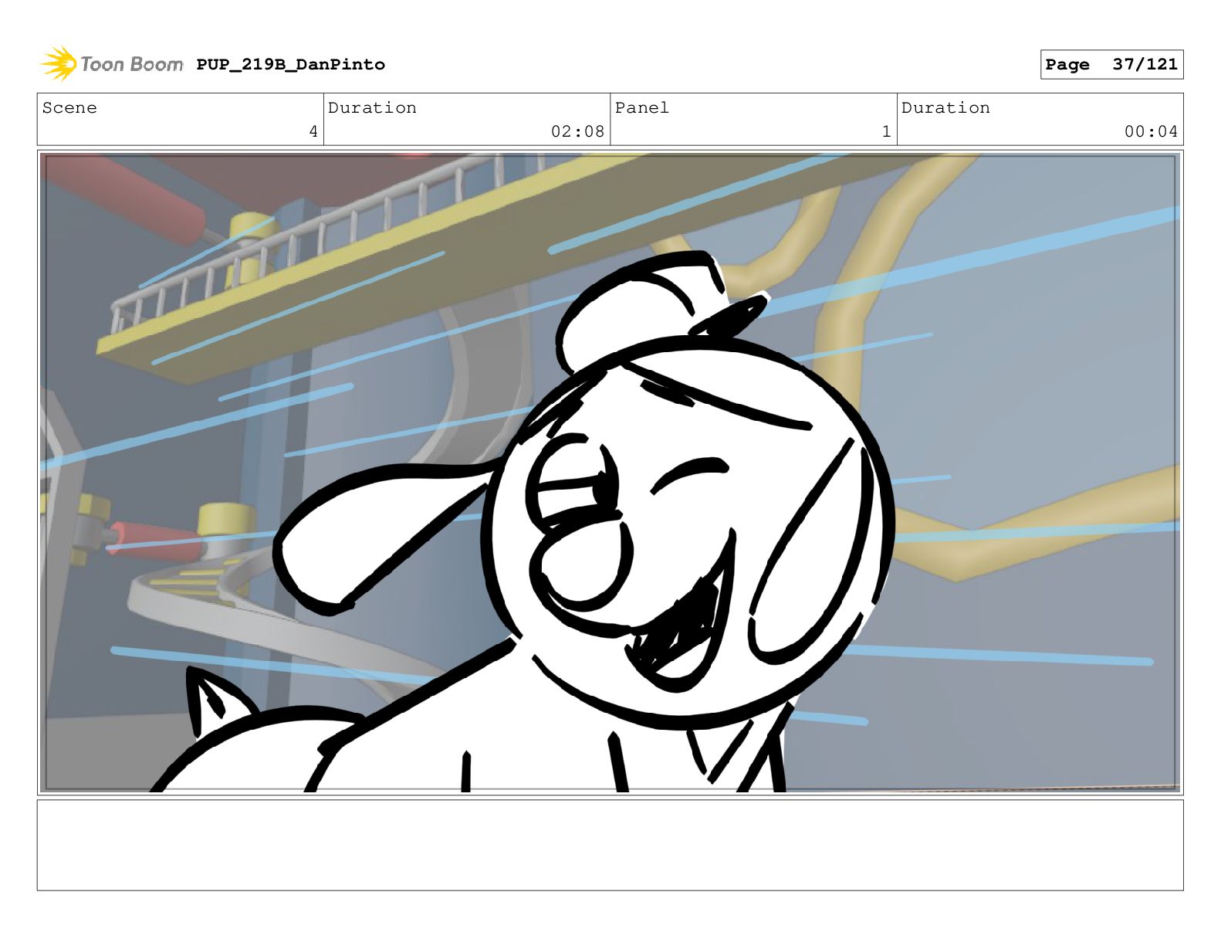
Task: Click panel duration value 00:04
Action: (1151, 132)
